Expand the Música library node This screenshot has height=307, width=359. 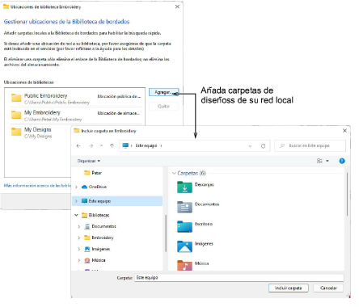79,260
